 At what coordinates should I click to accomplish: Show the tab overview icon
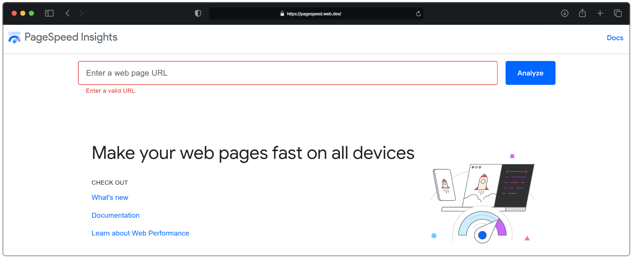tap(618, 13)
